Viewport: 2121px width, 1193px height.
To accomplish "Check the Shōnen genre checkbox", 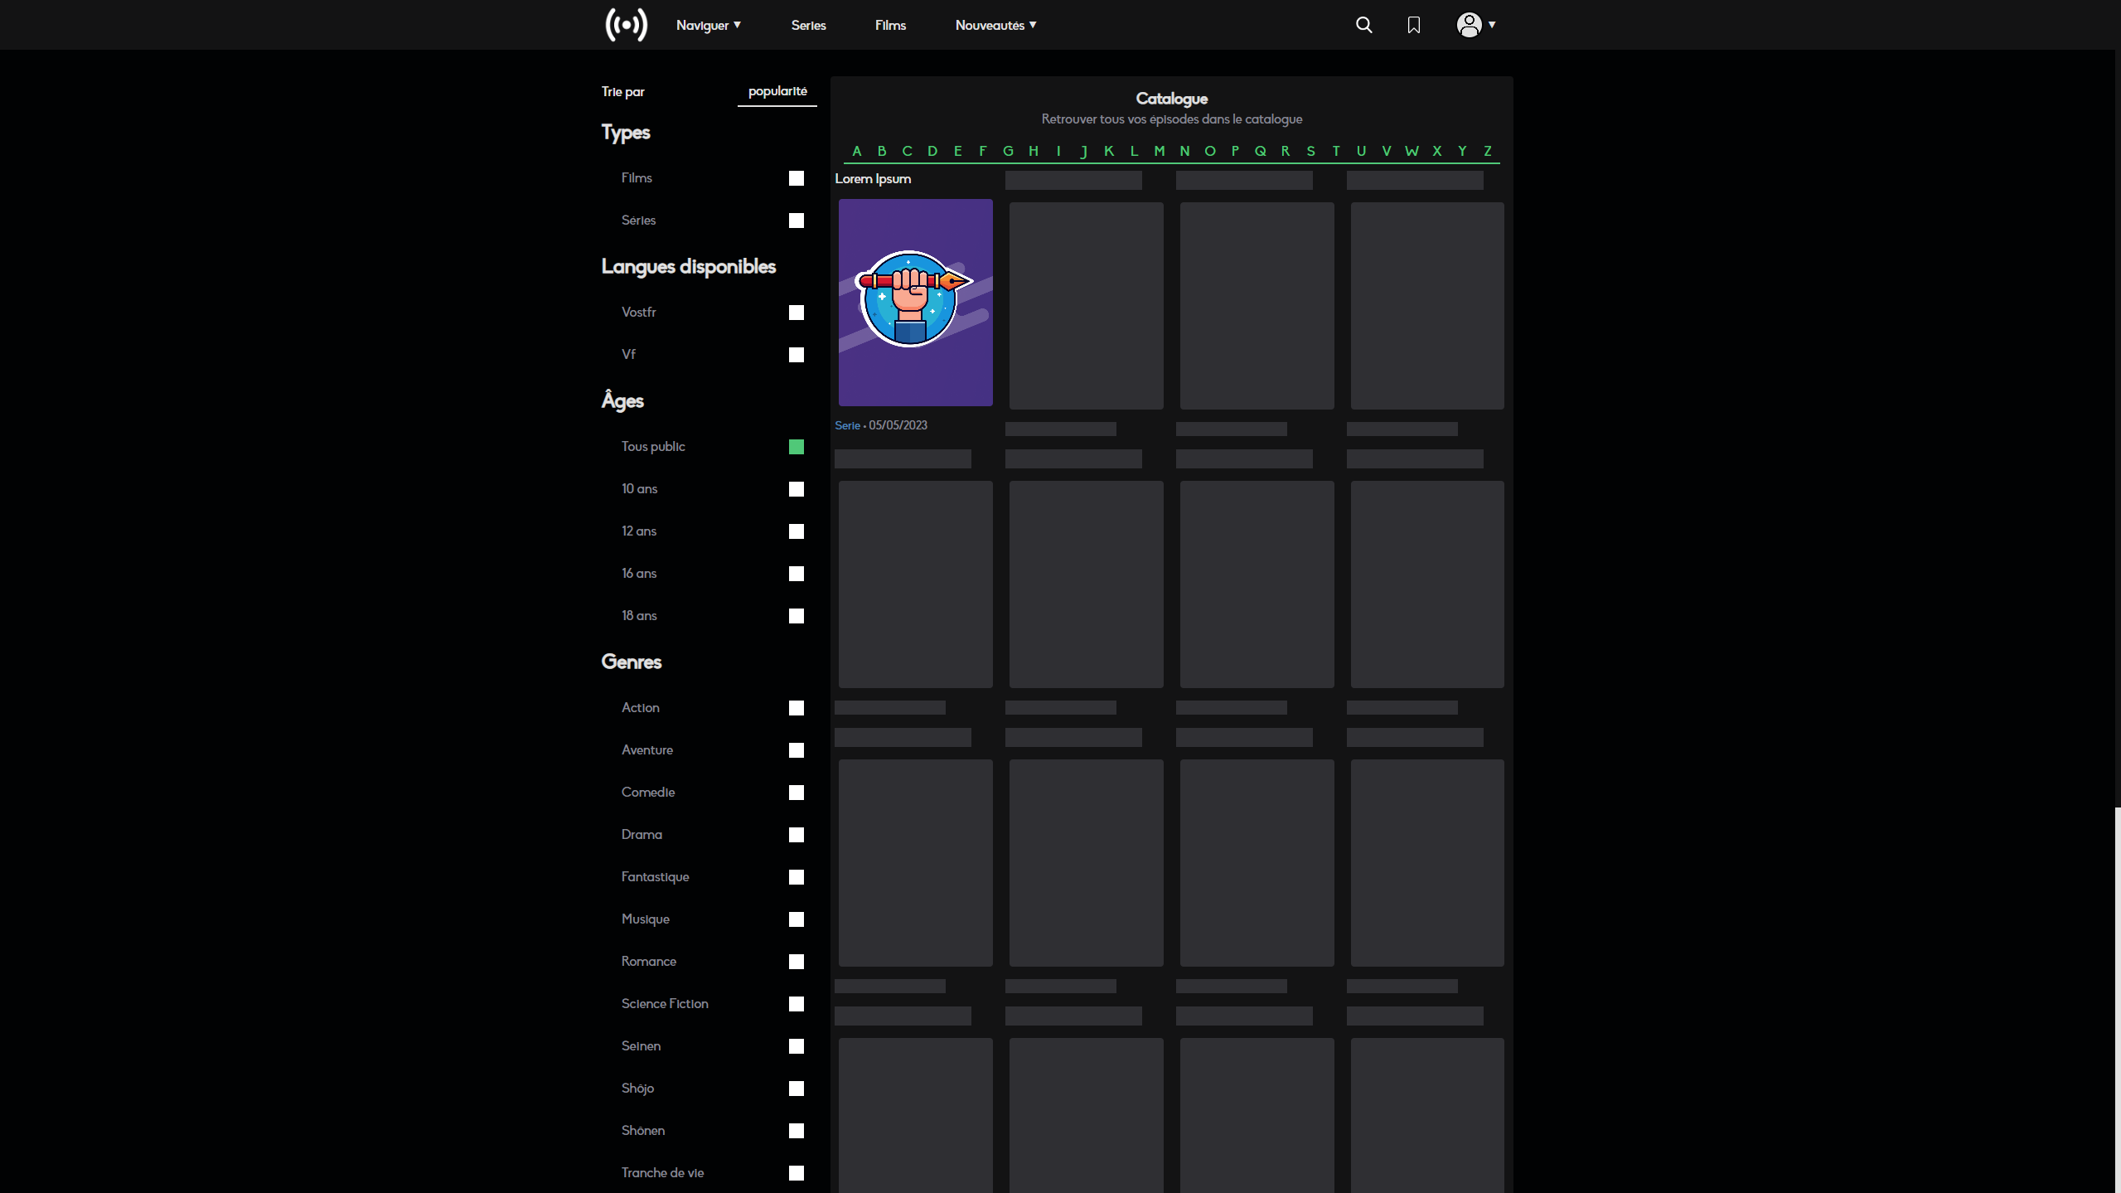I will tap(796, 1131).
